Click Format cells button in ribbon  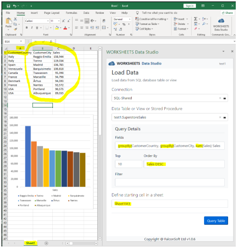[181, 29]
